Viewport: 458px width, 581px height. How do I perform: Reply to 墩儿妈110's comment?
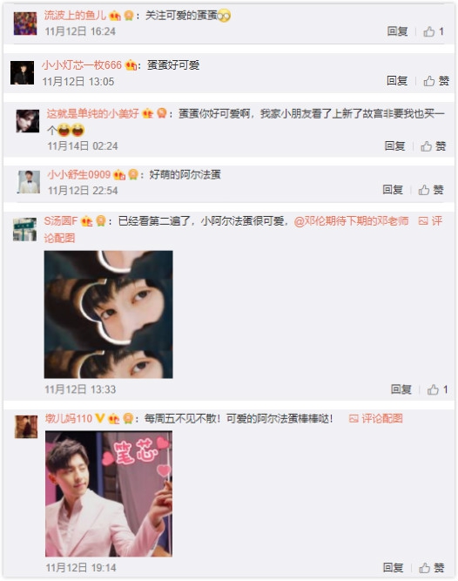coord(394,568)
